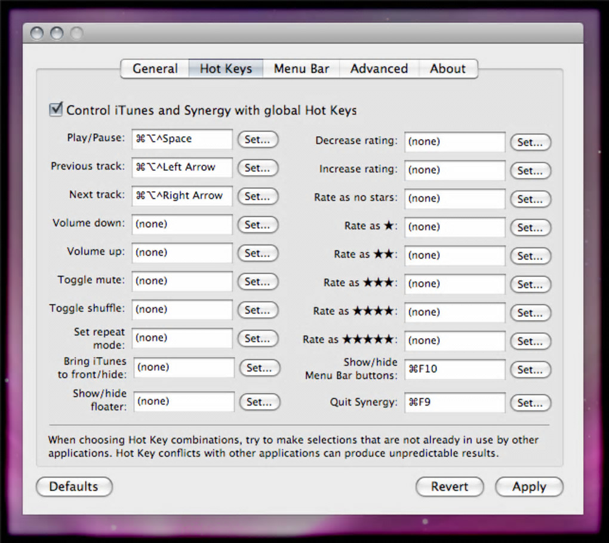Viewport: 609px width, 543px height.
Task: Set hot key for Set repeat mode
Action: coord(258,338)
